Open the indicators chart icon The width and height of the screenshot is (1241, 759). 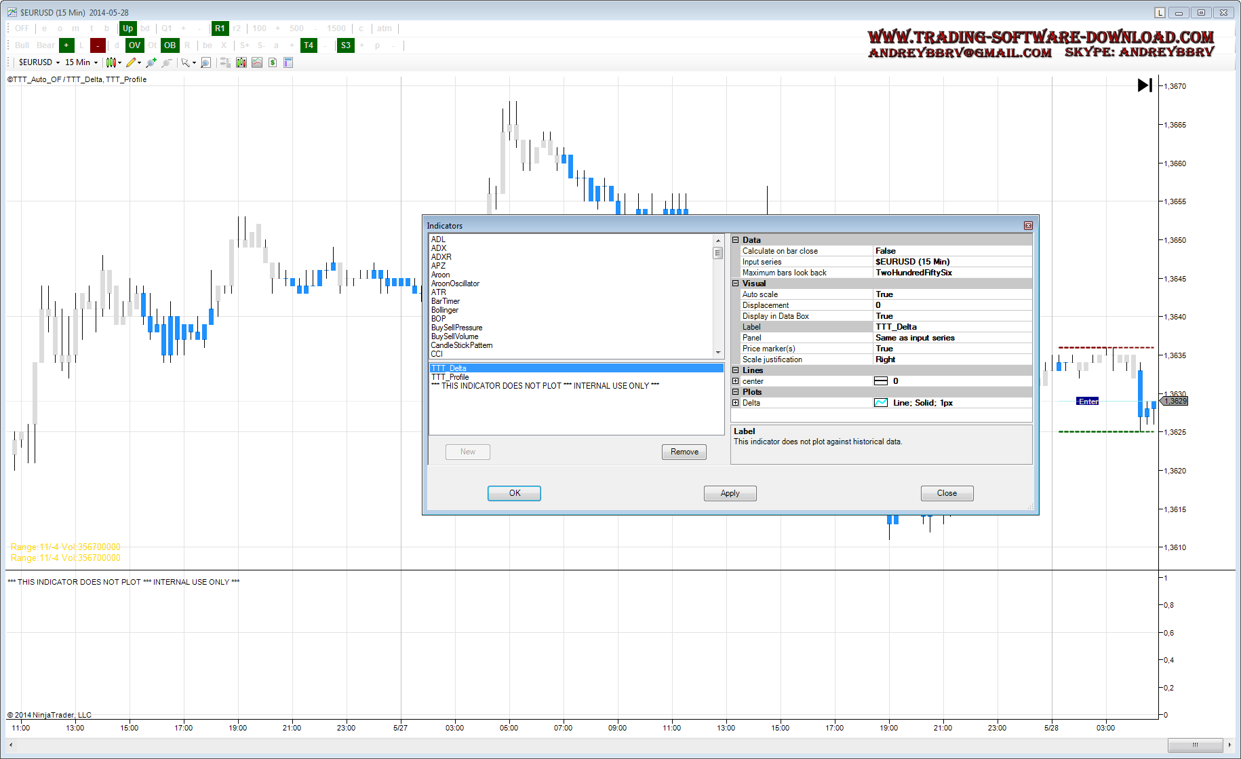click(257, 62)
